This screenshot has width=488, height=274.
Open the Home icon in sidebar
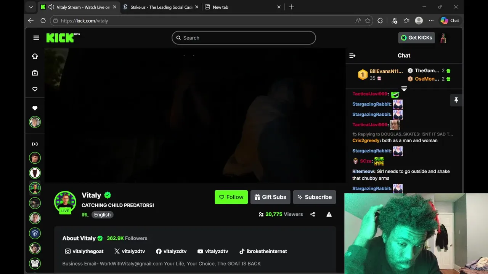point(35,56)
